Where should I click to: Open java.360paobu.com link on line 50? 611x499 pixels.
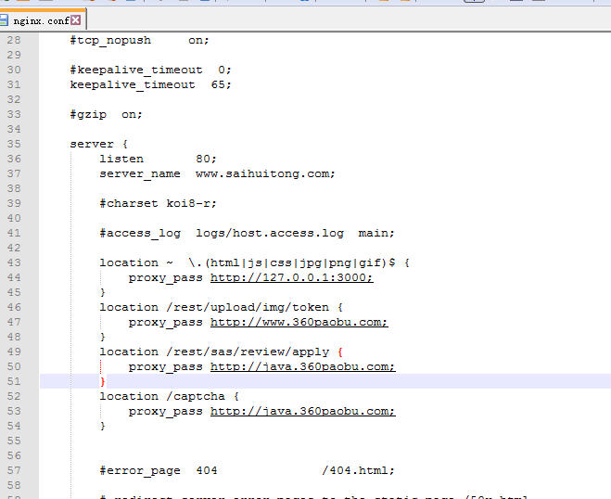pos(303,366)
